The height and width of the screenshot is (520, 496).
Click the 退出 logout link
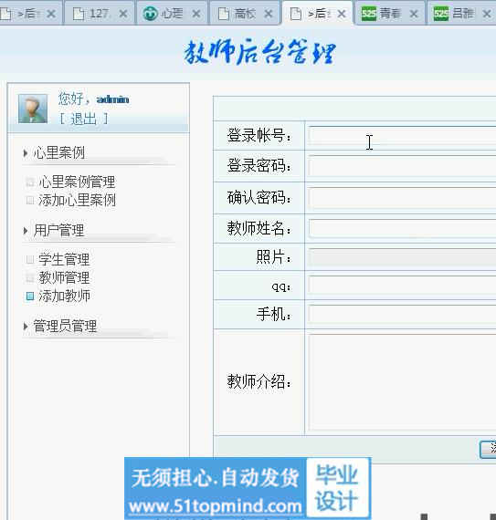(x=84, y=119)
